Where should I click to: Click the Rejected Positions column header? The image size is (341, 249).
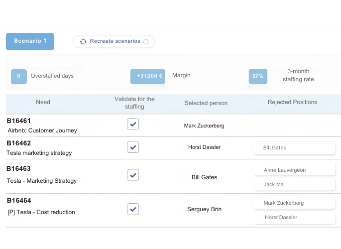292,103
